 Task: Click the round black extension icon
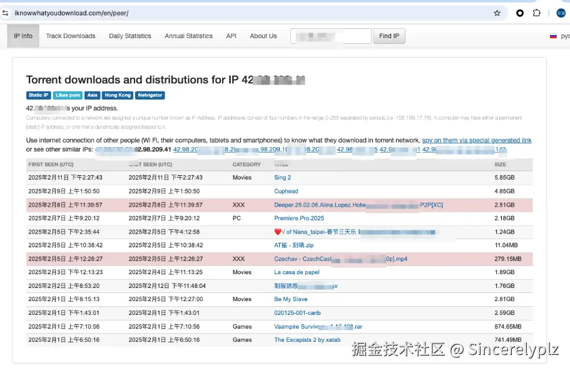point(520,13)
